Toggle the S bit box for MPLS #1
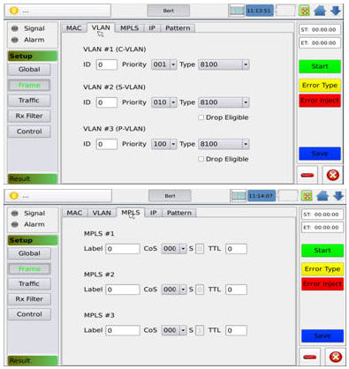 (x=200, y=249)
